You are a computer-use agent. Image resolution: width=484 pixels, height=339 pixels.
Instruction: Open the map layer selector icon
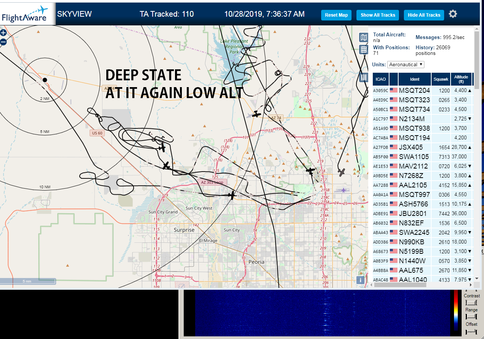pos(364,37)
